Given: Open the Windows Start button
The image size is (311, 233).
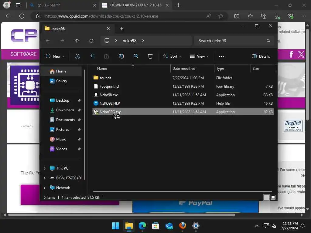Looking at the screenshot, I should coord(115,226).
